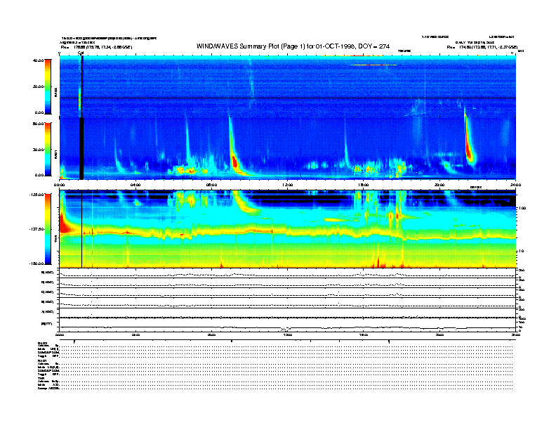Screen dimensions: 556x430
Task: Click the -137.50 label on TNR scale
Action: click(35, 230)
